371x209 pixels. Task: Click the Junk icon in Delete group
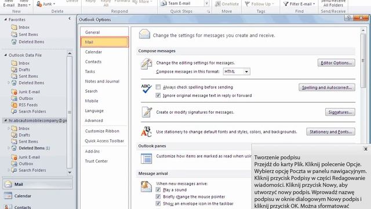tap(39, 3)
